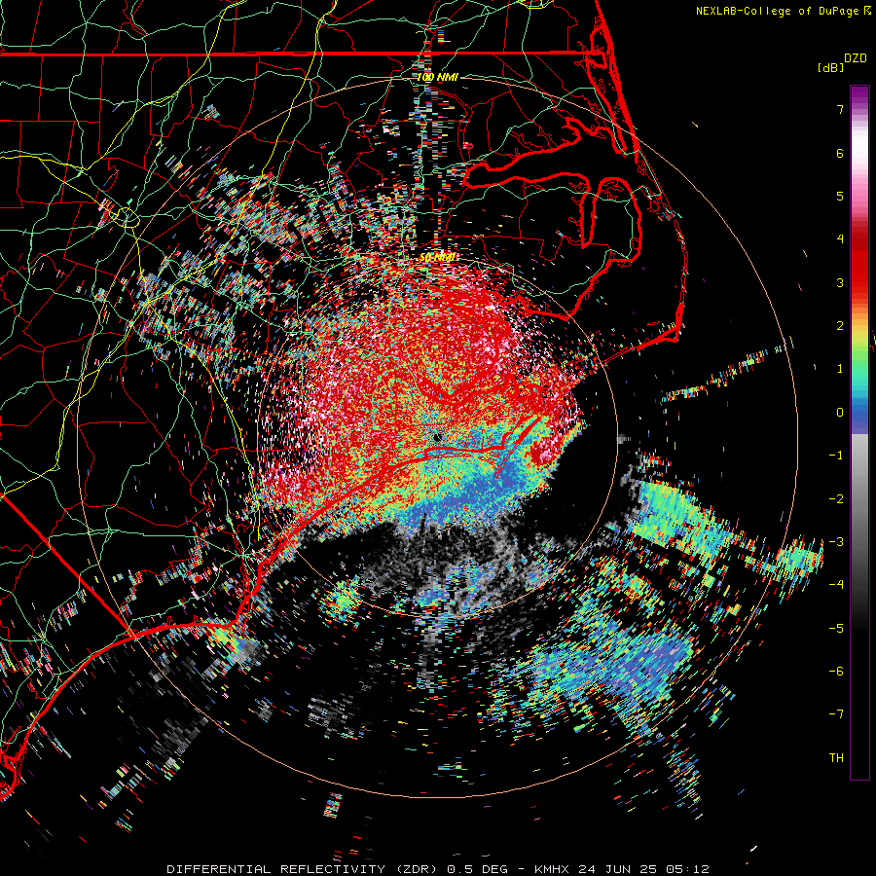The height and width of the screenshot is (876, 876).
Task: Click the black radar site dot at the rings' center
Action: click(437, 437)
